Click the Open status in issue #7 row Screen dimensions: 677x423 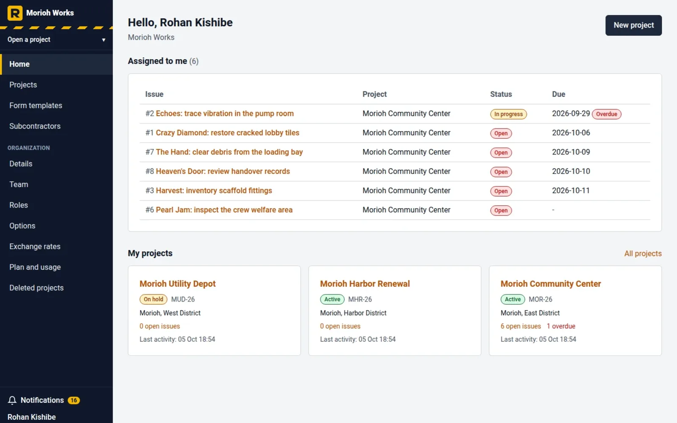tap(501, 153)
